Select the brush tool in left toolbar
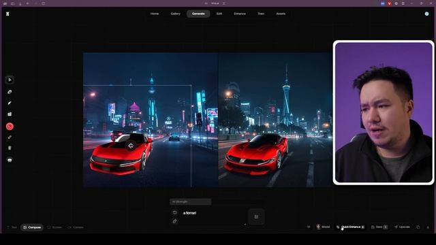This screenshot has width=436, height=245. (10, 103)
